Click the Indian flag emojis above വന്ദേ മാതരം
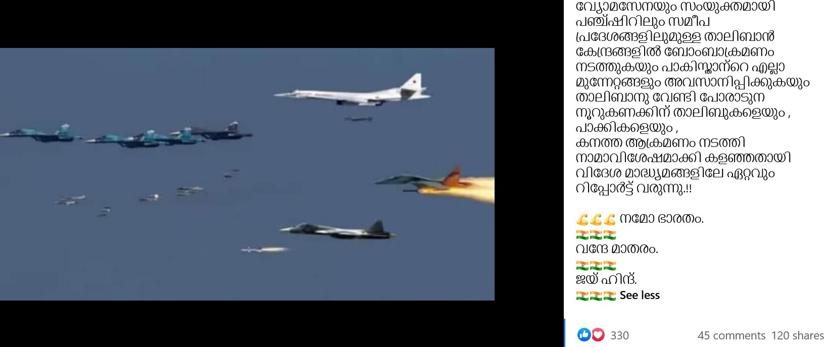 [596, 235]
